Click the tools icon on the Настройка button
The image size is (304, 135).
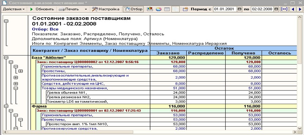coord(95,9)
